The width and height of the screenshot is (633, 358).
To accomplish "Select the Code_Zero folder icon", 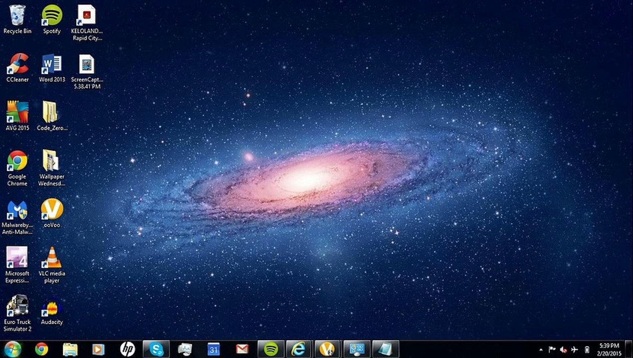I will [x=52, y=116].
